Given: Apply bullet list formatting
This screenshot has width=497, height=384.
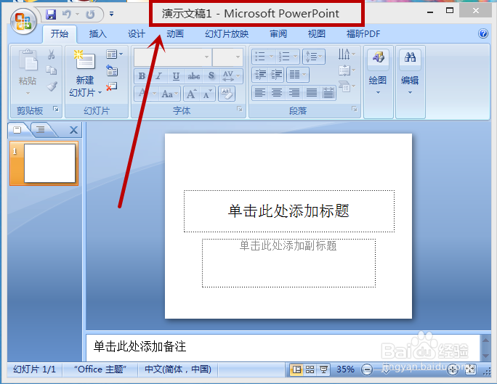Looking at the screenshot, I should (264, 57).
